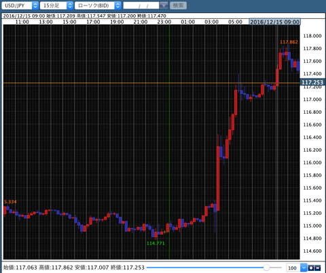Click the orange 5.334 price label

click(x=10, y=202)
